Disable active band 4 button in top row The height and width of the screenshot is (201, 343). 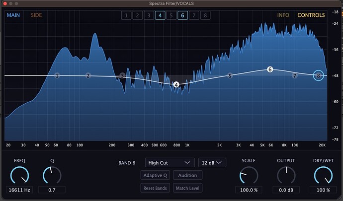[160, 15]
